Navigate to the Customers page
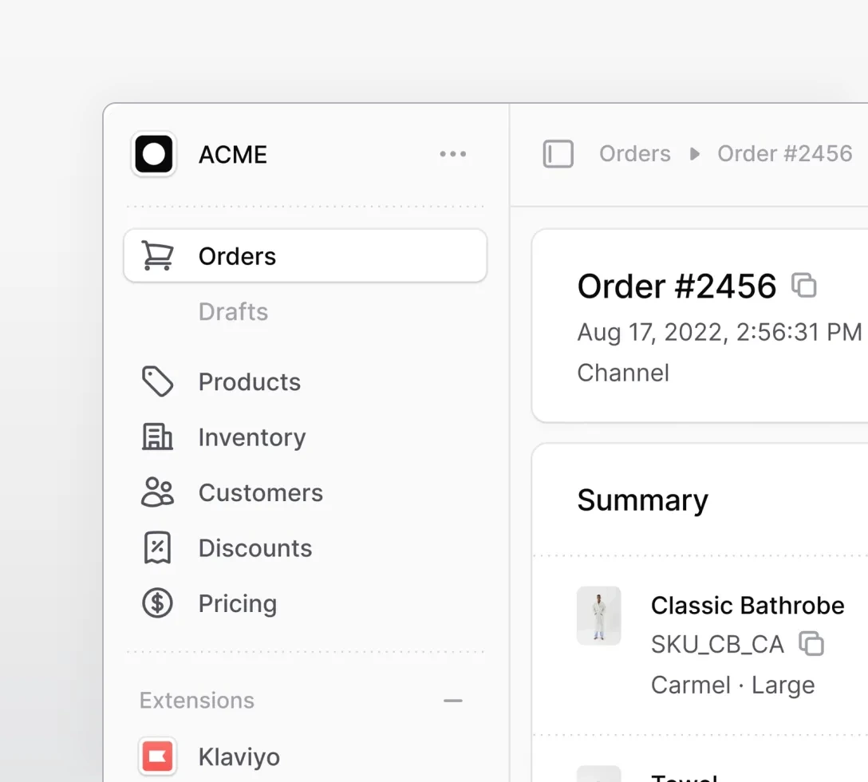Image resolution: width=868 pixels, height=782 pixels. 261,492
